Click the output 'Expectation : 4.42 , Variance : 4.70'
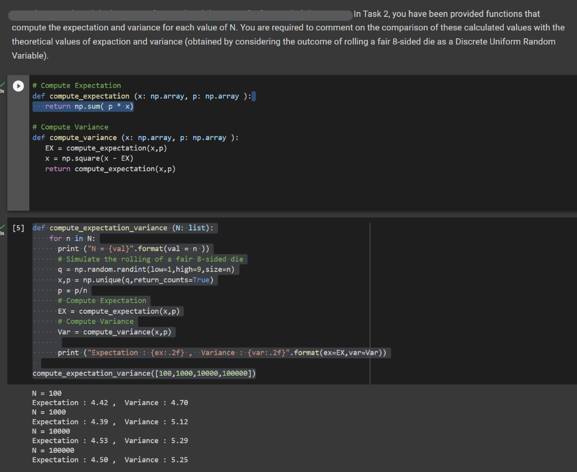This screenshot has height=472, width=577. (x=110, y=403)
